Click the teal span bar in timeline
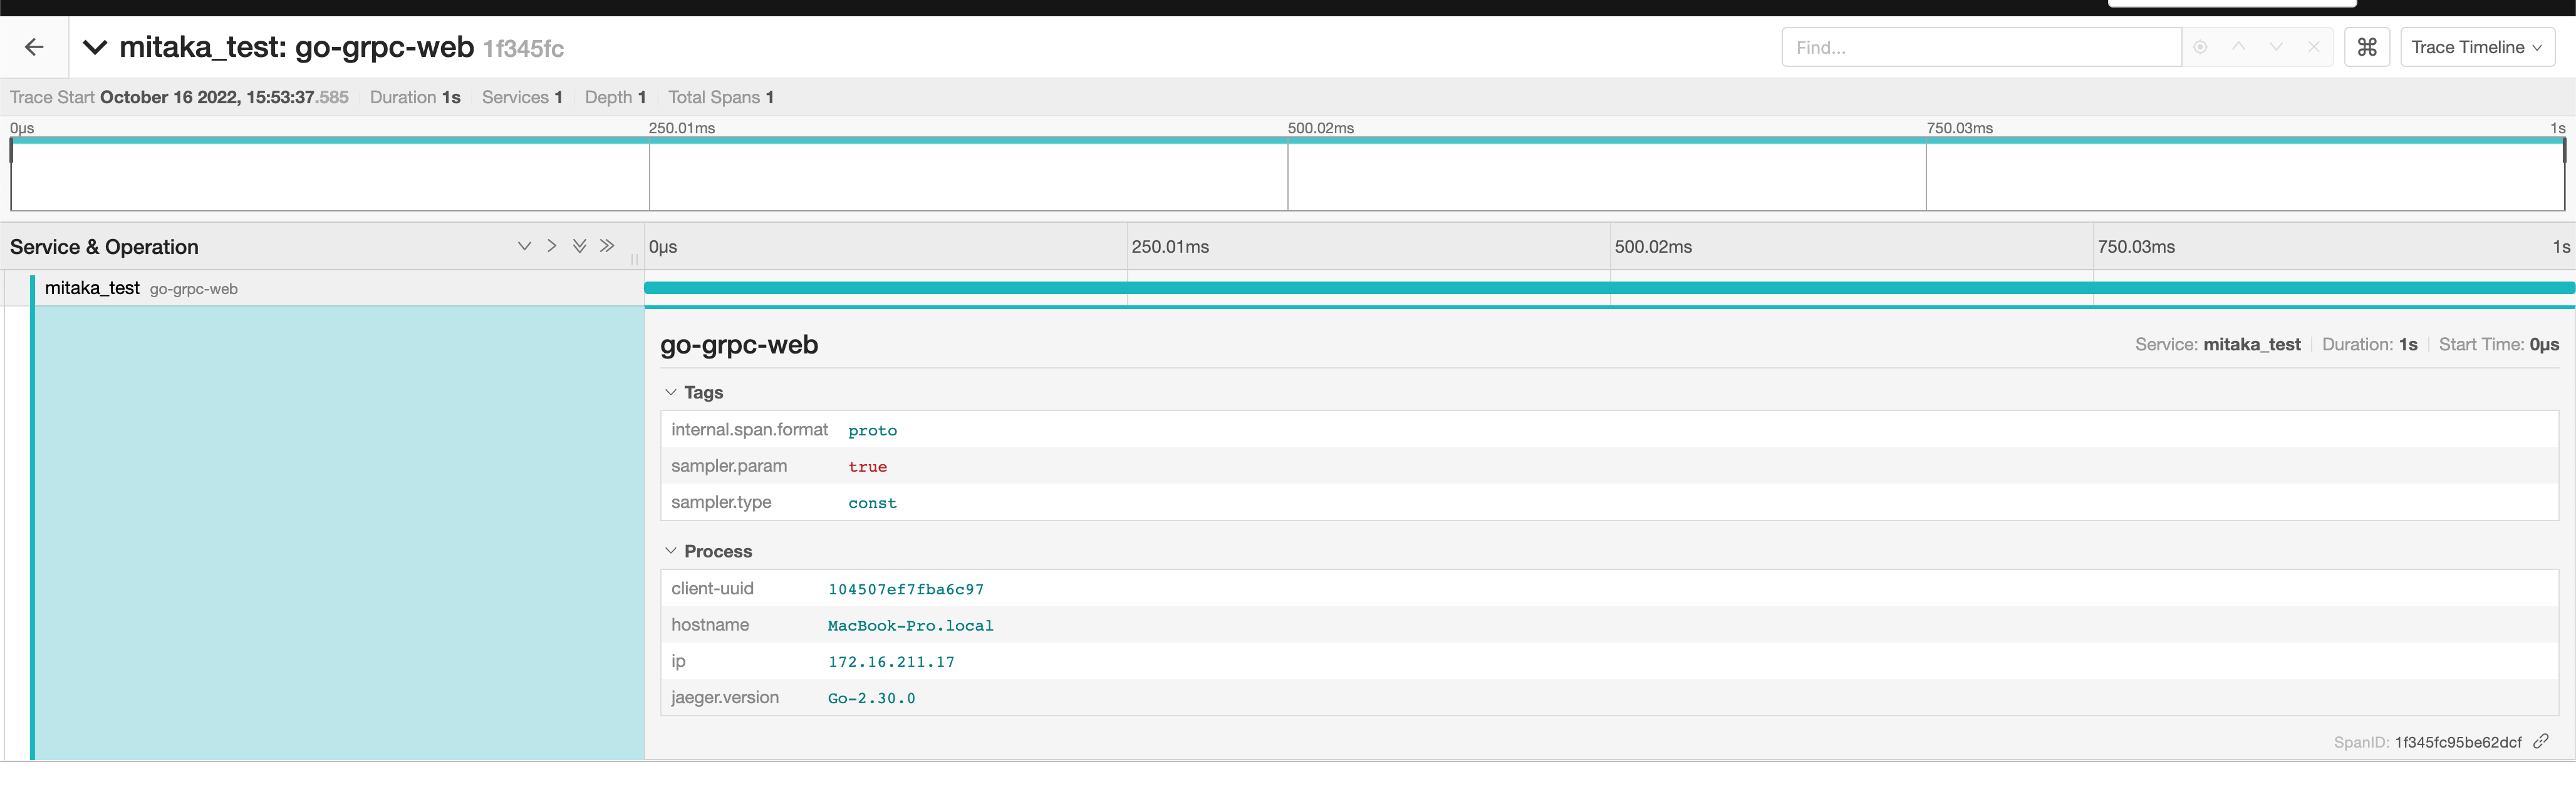 (x=1600, y=288)
